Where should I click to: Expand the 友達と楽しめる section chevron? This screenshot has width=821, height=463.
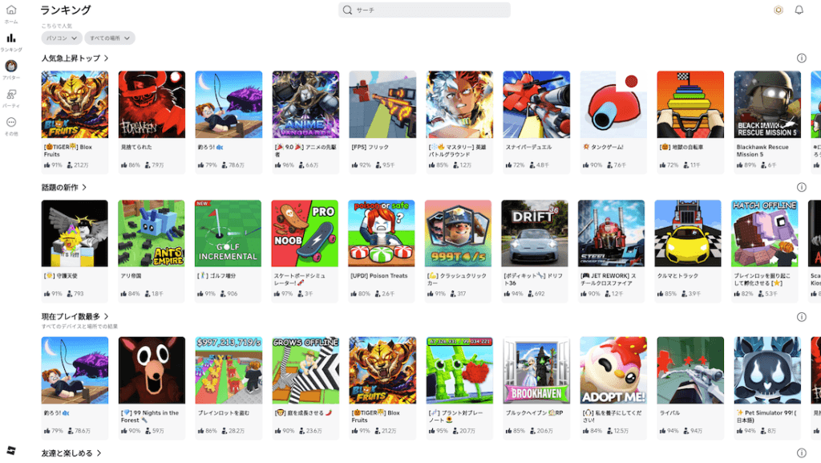pos(99,453)
